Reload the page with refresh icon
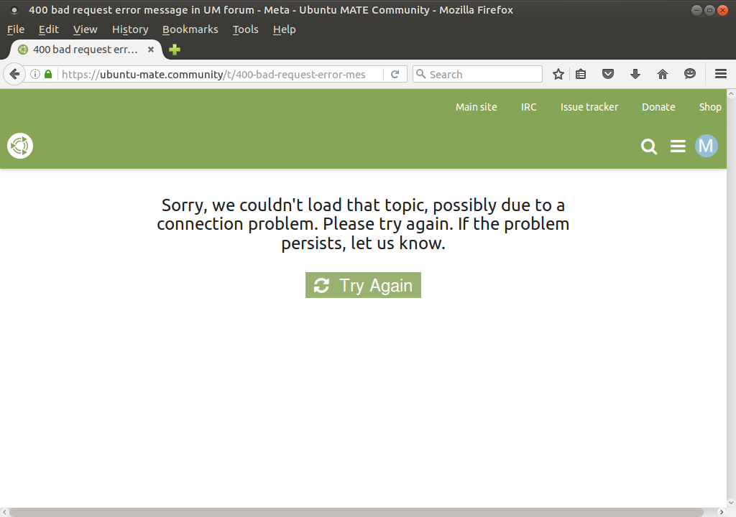The image size is (736, 517). (x=395, y=74)
